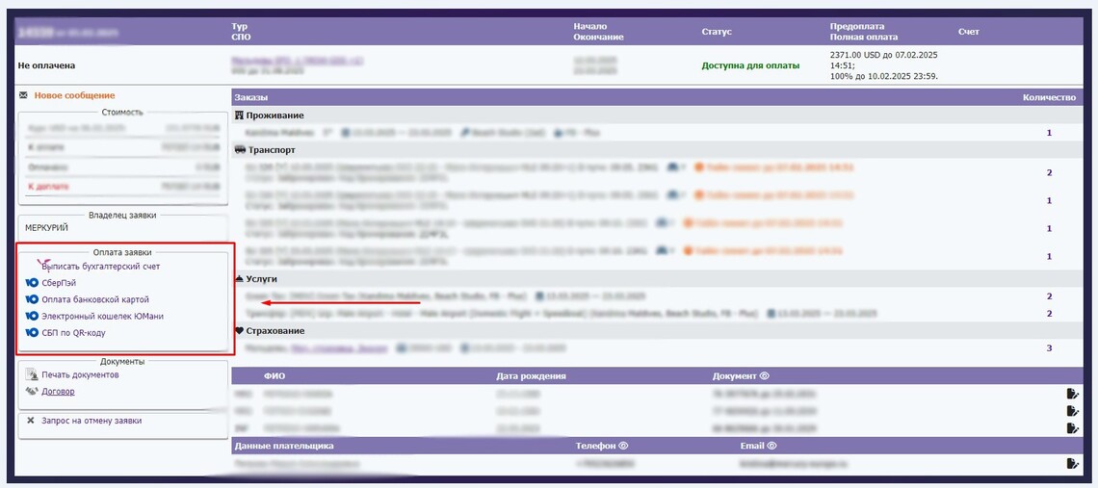
Task: Click the icon beside Электронный кошелек ЮМани
Action: pyautogui.click(x=32, y=316)
